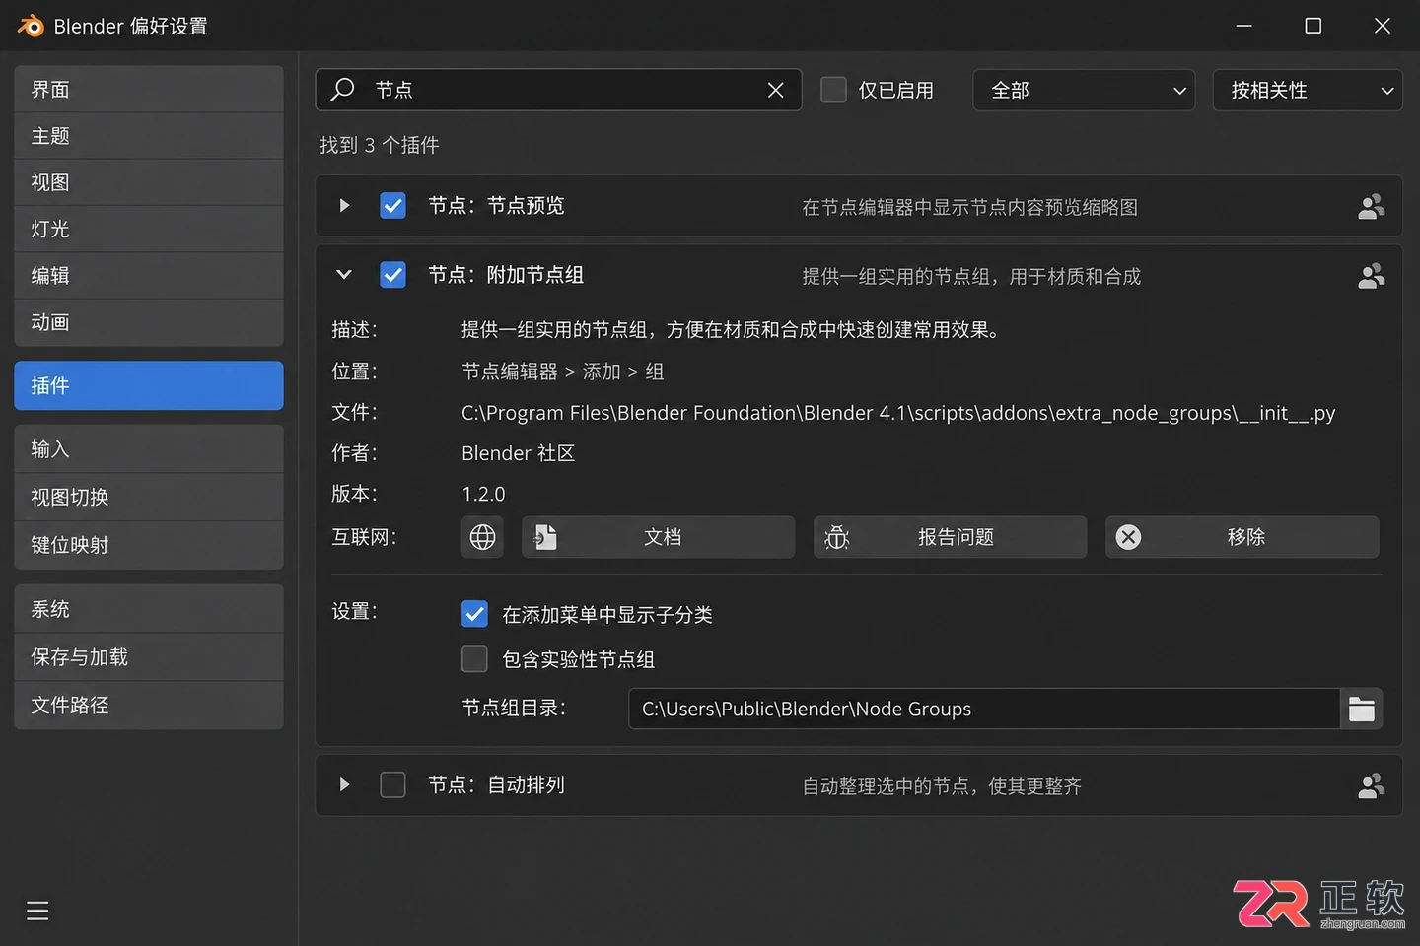This screenshot has width=1420, height=946.
Task: Click the 报告问题 button
Action: 951,537
